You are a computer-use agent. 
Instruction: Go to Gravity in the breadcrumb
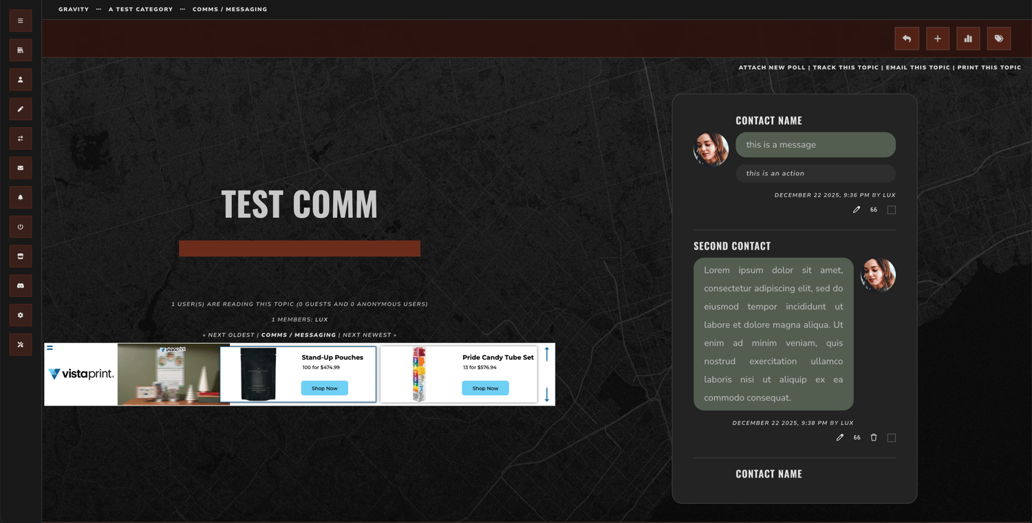coord(74,10)
